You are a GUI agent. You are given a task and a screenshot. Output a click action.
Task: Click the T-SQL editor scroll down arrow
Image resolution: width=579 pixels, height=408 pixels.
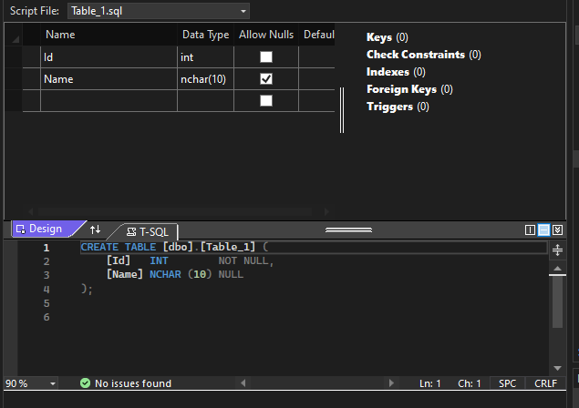click(x=557, y=368)
